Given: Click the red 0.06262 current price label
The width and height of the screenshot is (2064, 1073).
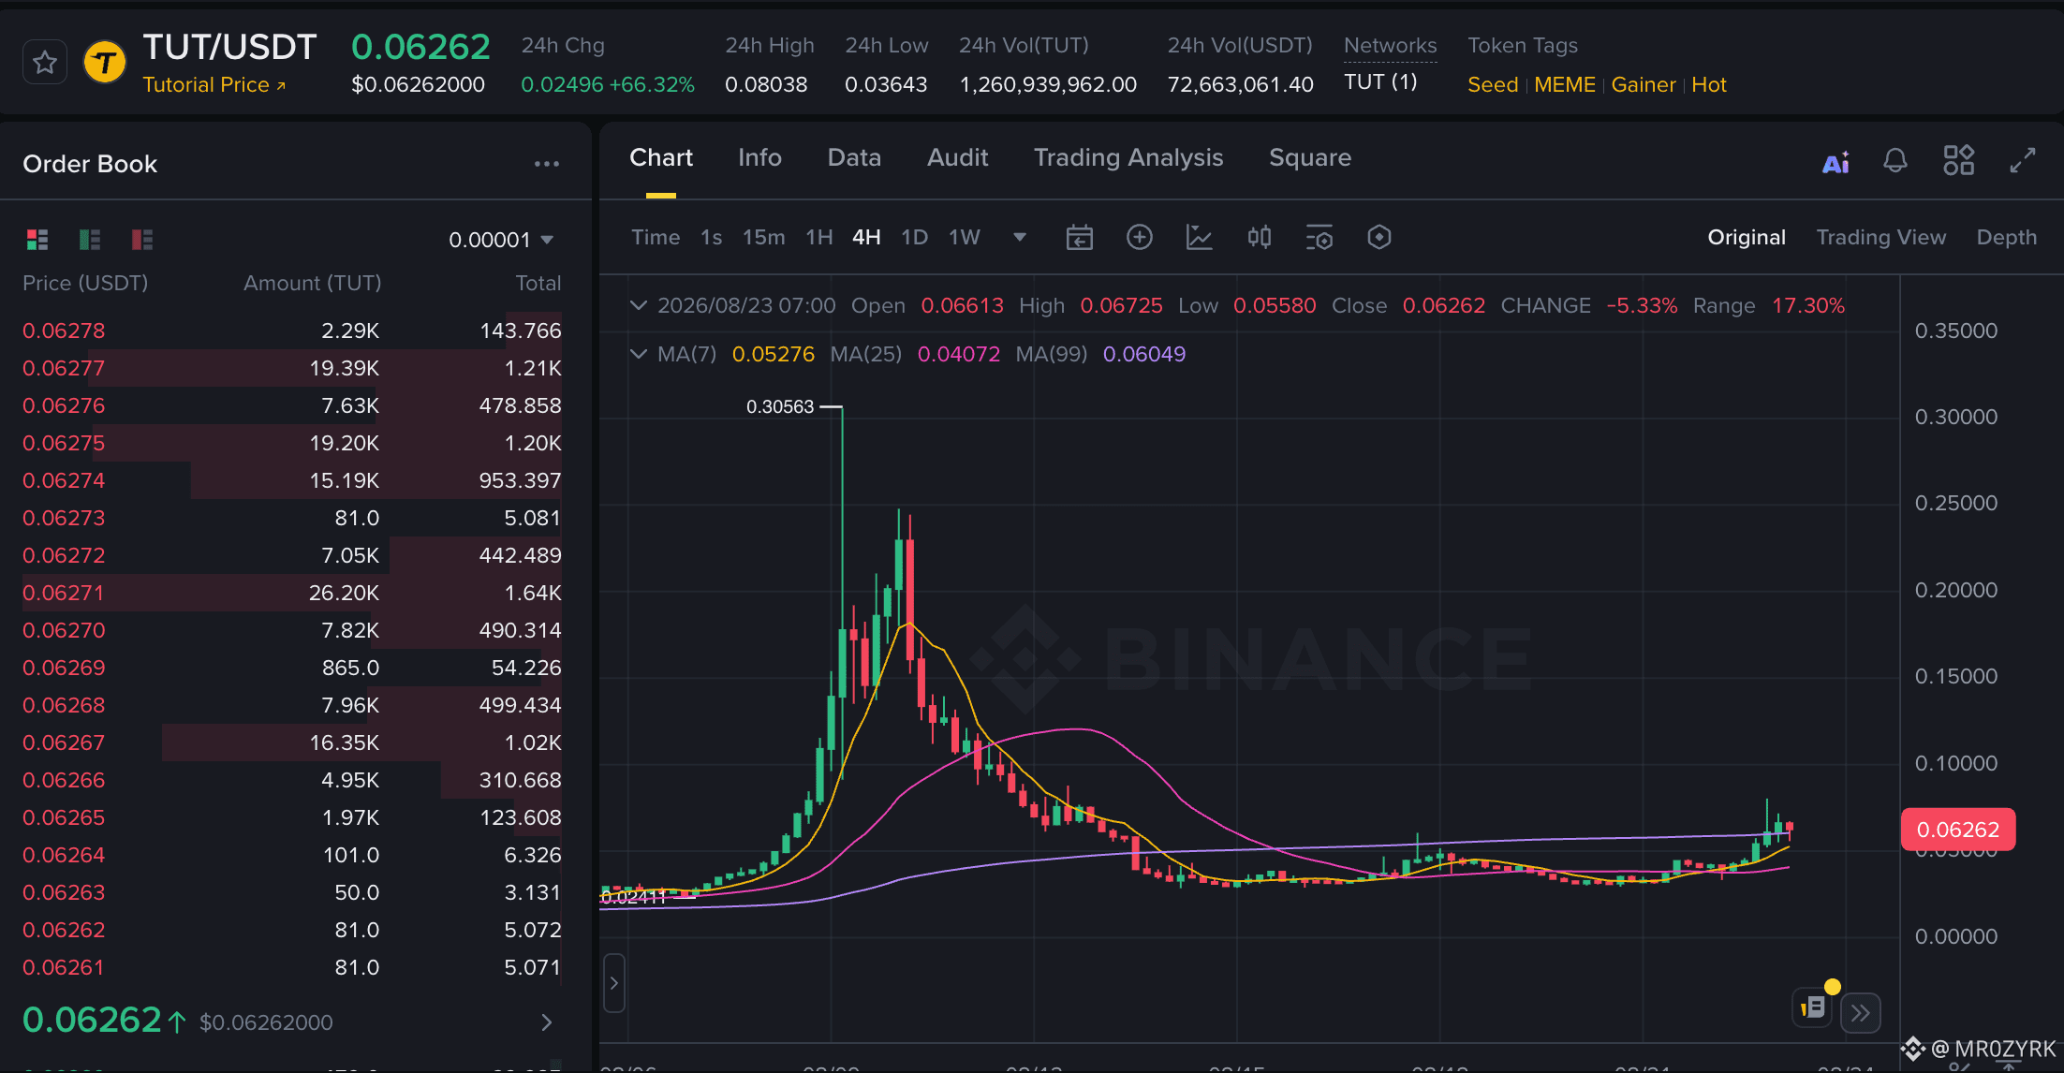Looking at the screenshot, I should coord(1957,830).
